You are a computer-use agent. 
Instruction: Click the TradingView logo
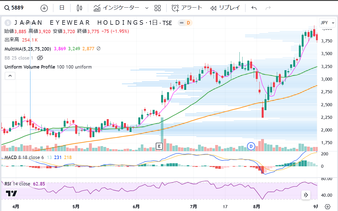[x=12, y=193]
